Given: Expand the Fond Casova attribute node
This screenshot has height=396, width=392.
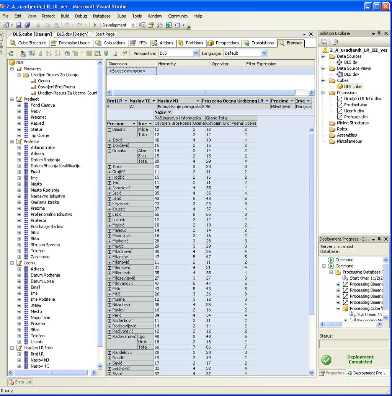Looking at the screenshot, I should tap(19, 105).
